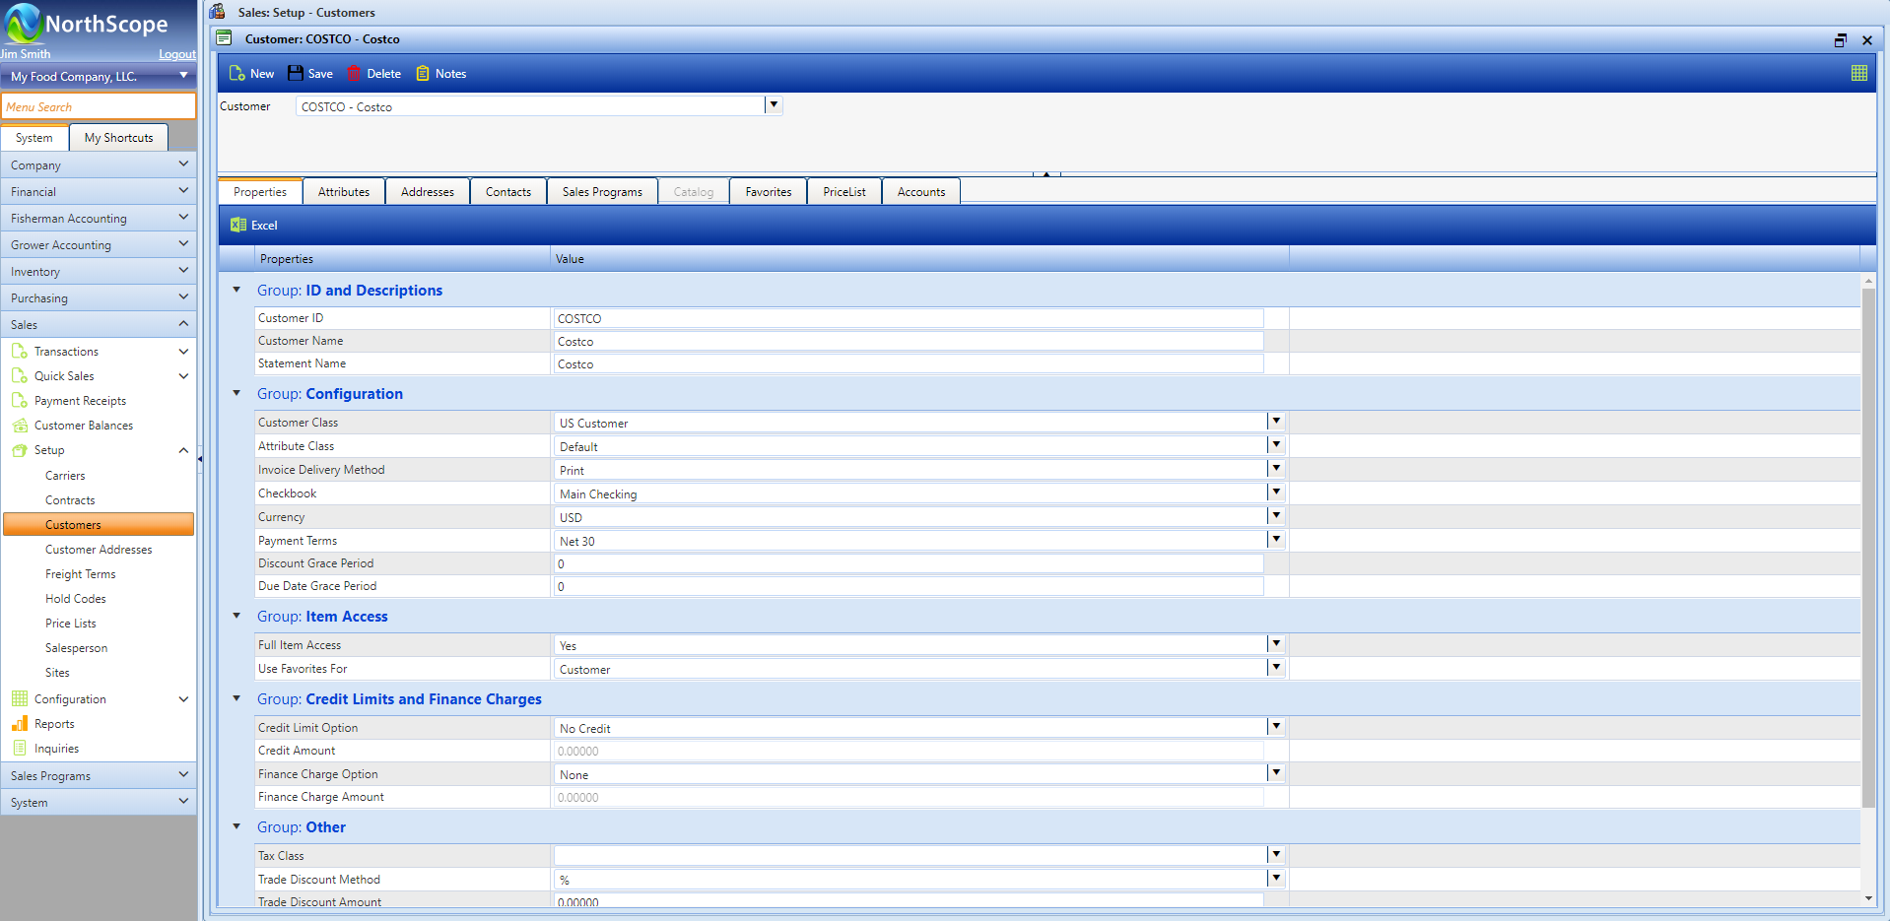This screenshot has height=921, width=1890.
Task: Expand the Credit Limit Option dropdown
Action: coord(1275,727)
